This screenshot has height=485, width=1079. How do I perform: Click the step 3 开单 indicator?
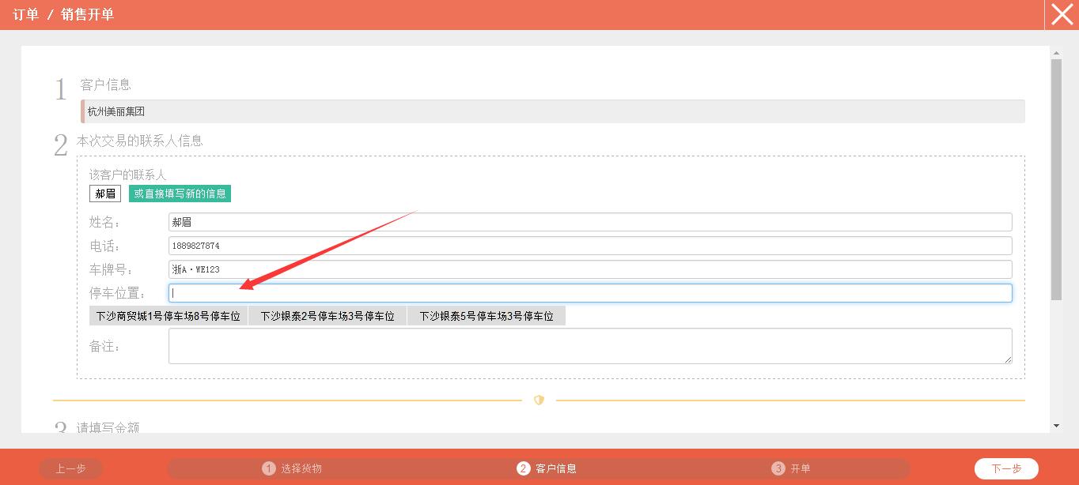791,468
